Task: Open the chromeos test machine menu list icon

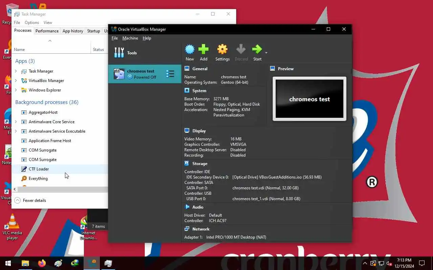Action: coord(170,74)
